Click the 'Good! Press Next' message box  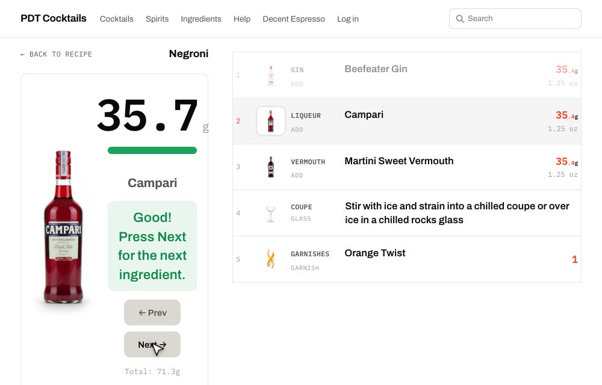pos(152,246)
